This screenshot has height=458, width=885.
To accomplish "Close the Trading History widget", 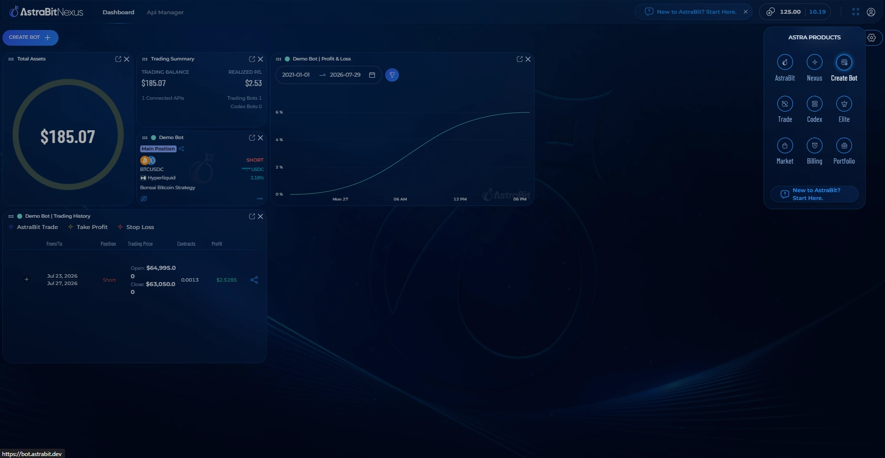I will [x=260, y=216].
